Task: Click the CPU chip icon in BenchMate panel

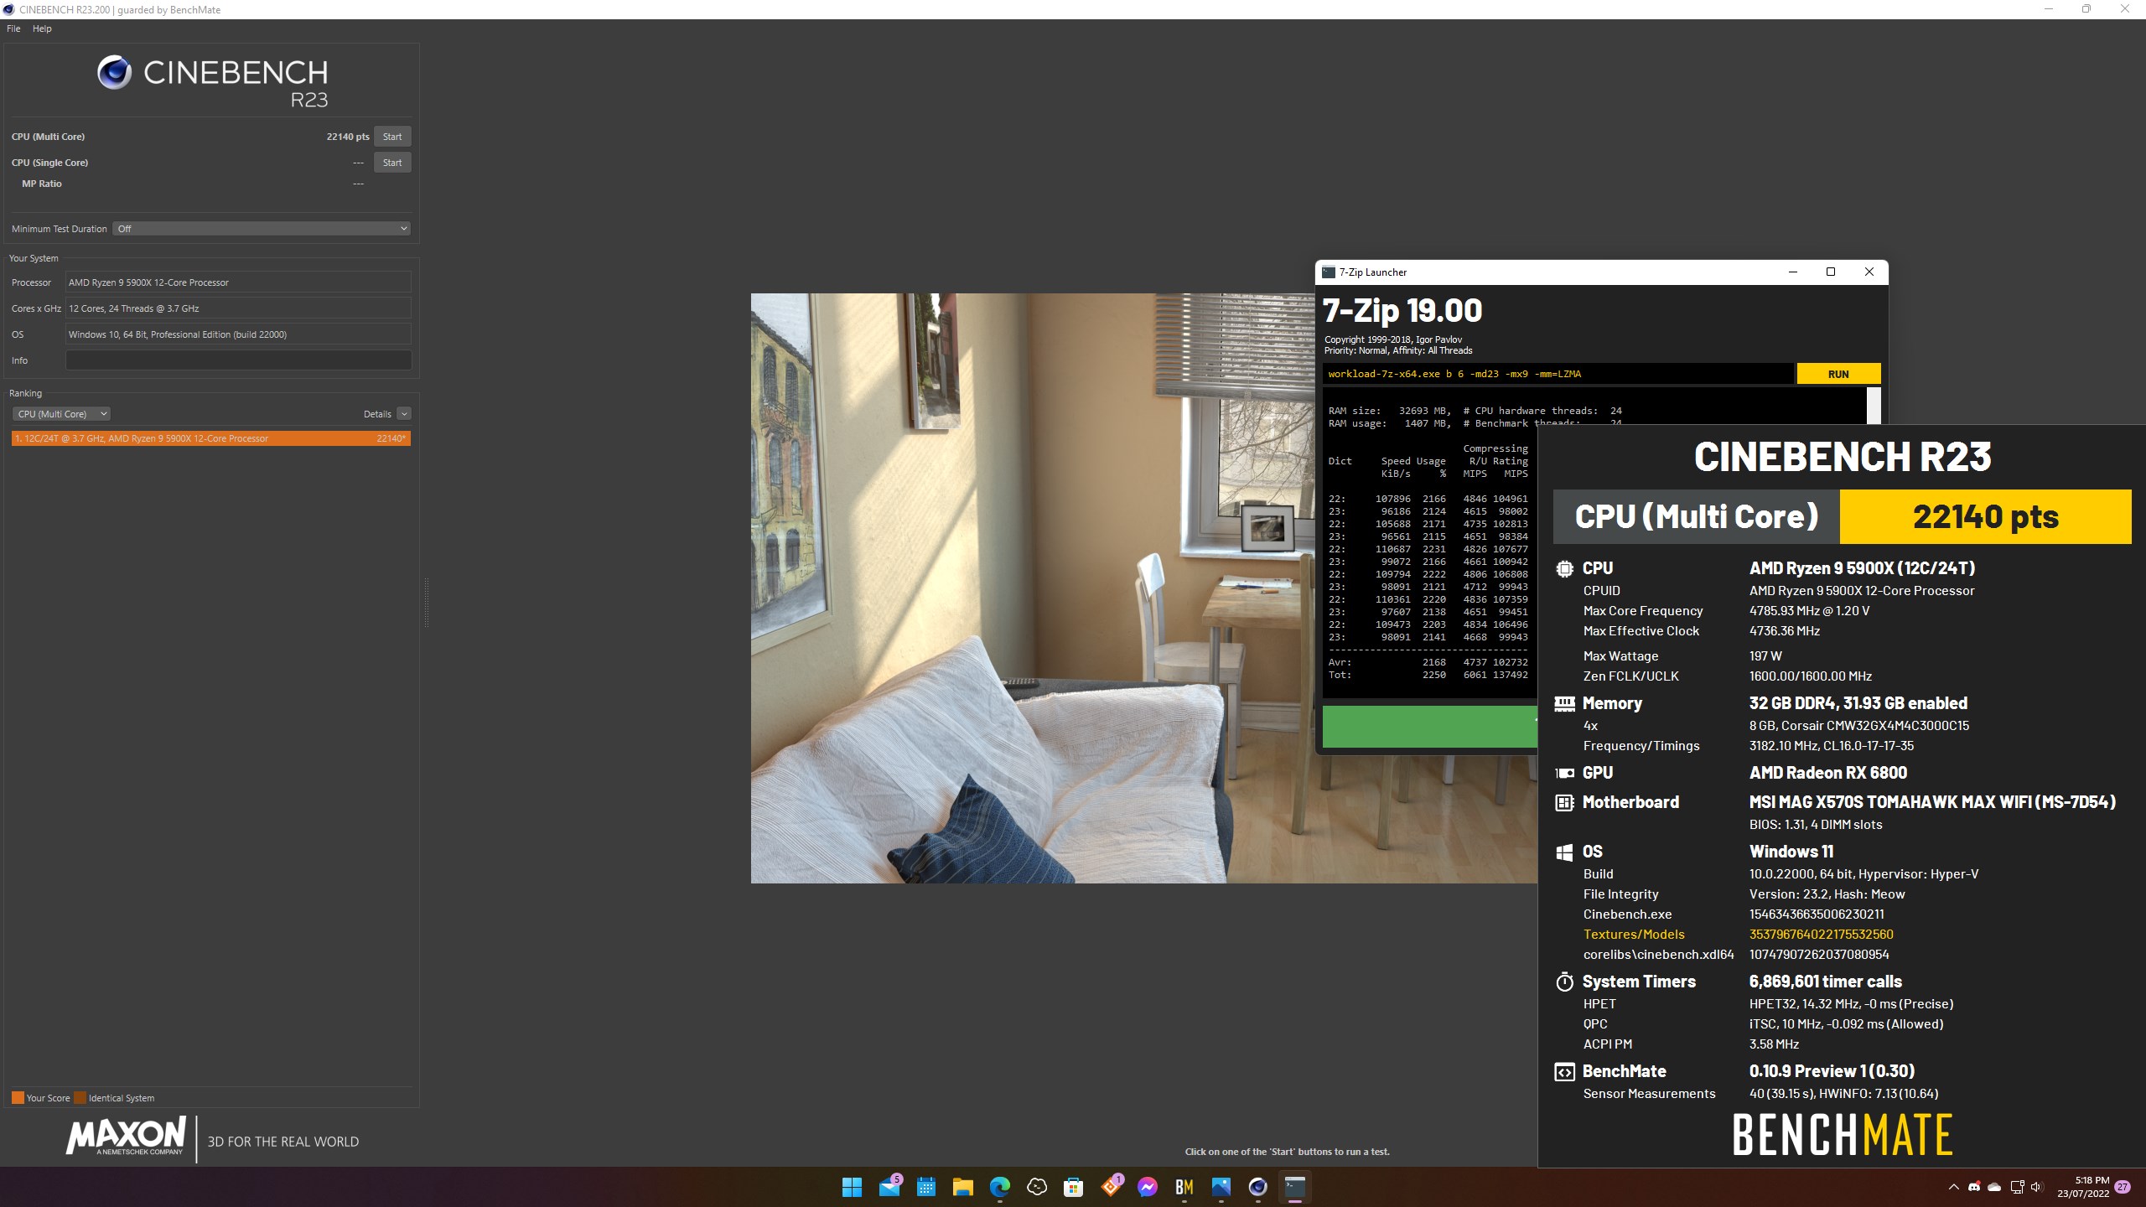Action: click(1564, 568)
